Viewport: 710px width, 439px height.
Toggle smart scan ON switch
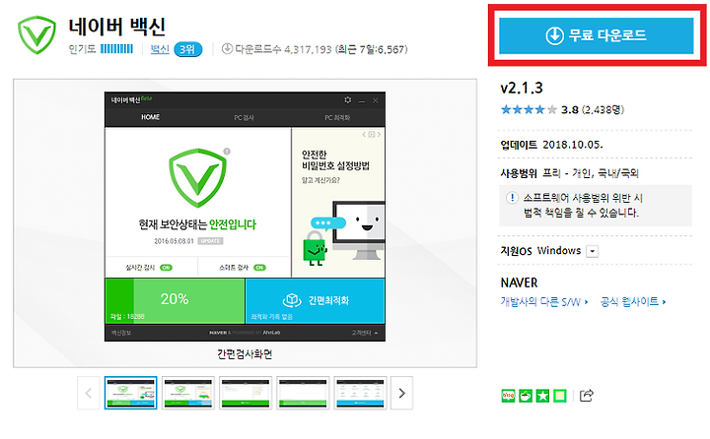259,267
